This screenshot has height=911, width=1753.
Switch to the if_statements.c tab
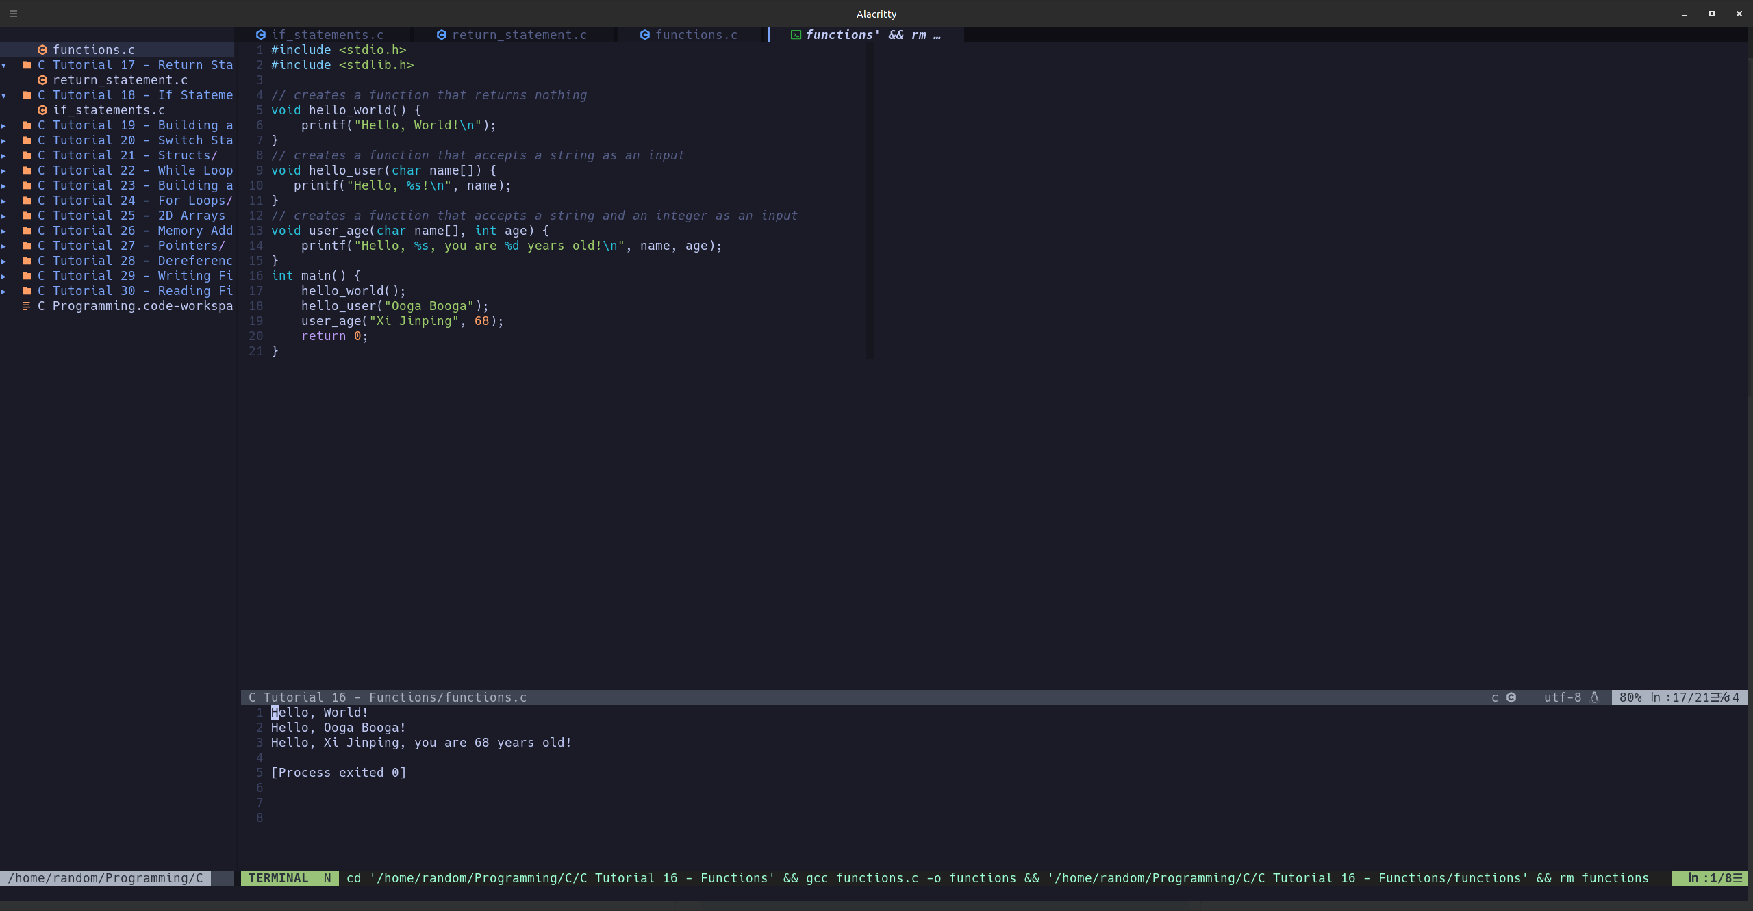(329, 35)
